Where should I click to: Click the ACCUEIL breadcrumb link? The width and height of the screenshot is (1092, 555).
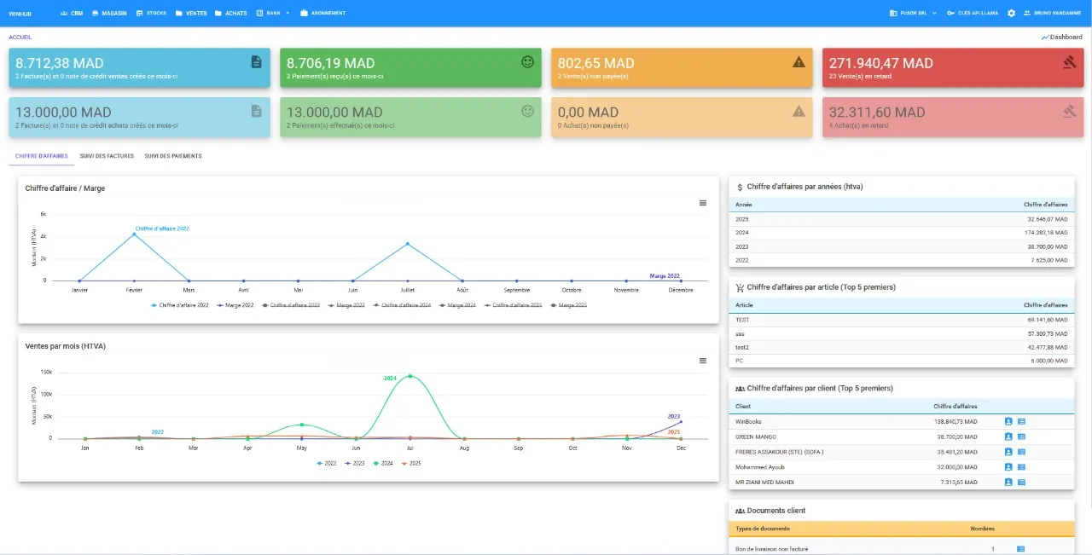(19, 37)
